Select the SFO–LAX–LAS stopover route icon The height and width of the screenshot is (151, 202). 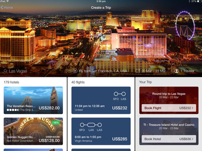(91, 125)
